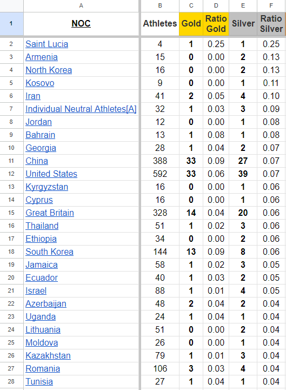Click the yellow Gold header cell

point(191,24)
